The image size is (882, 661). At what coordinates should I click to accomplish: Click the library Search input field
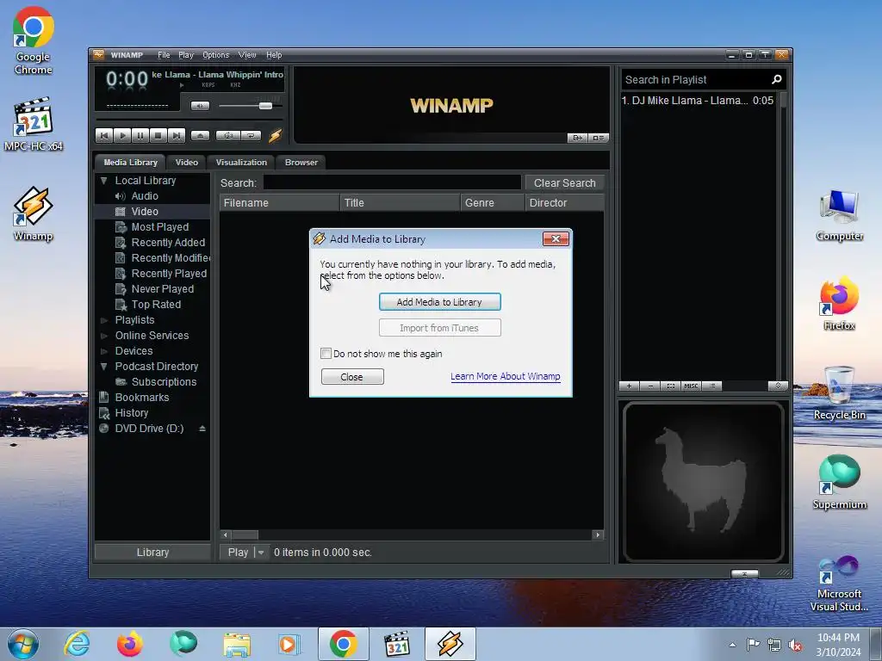[x=392, y=182]
